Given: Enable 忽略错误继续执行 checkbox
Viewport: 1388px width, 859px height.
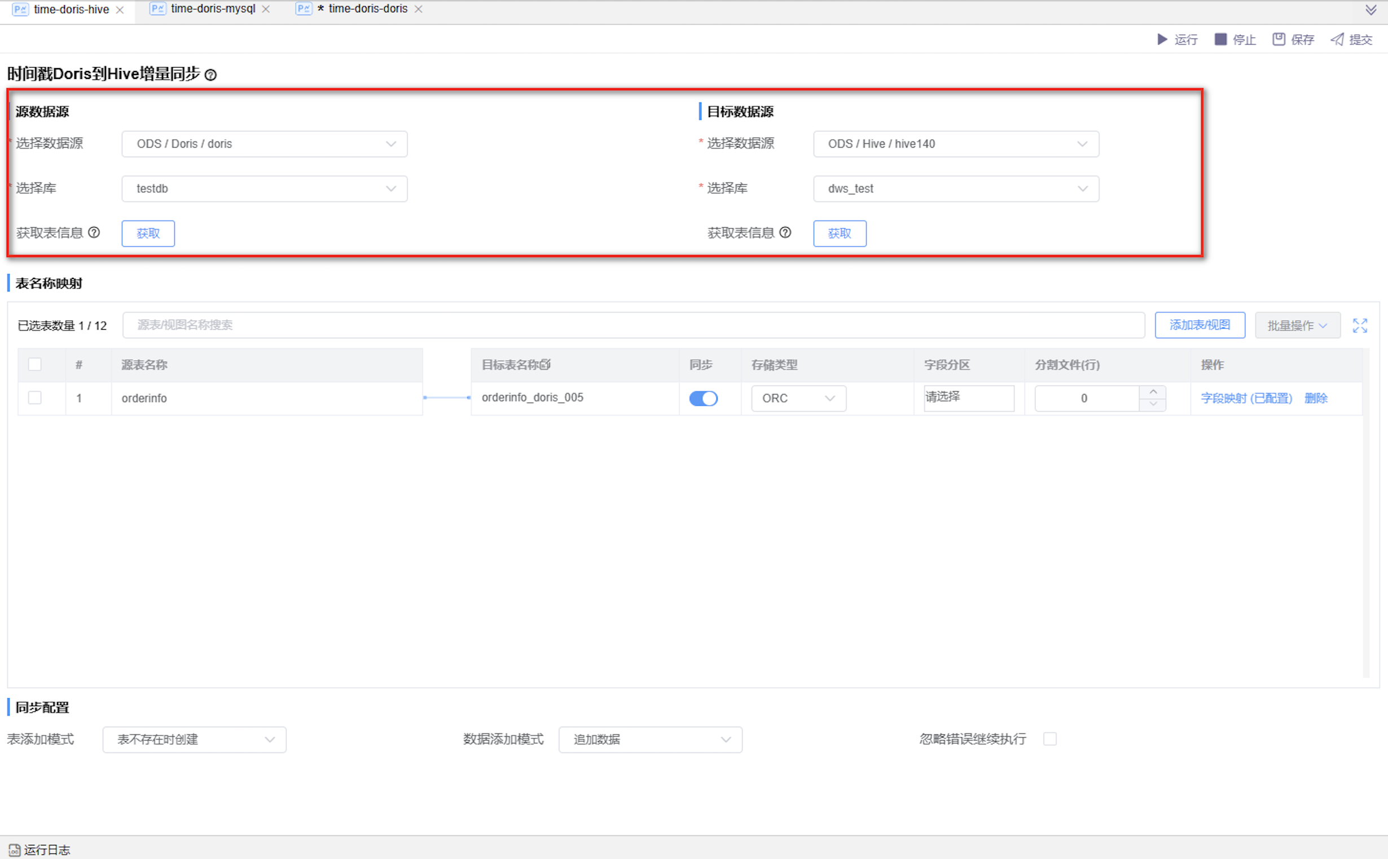Looking at the screenshot, I should 1049,739.
